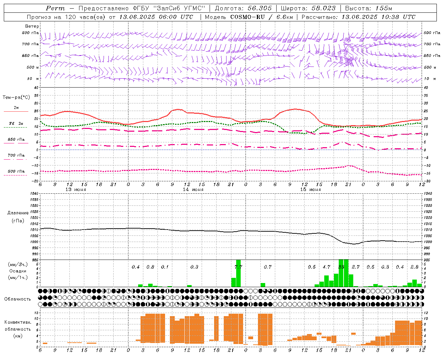442x353 pixels.
Task: Click the "850 гПа" temperature legend label
Action: (x=16, y=140)
